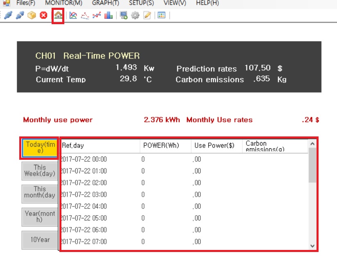Click the disconnect unplugged icon in toolbar

(x=20, y=15)
